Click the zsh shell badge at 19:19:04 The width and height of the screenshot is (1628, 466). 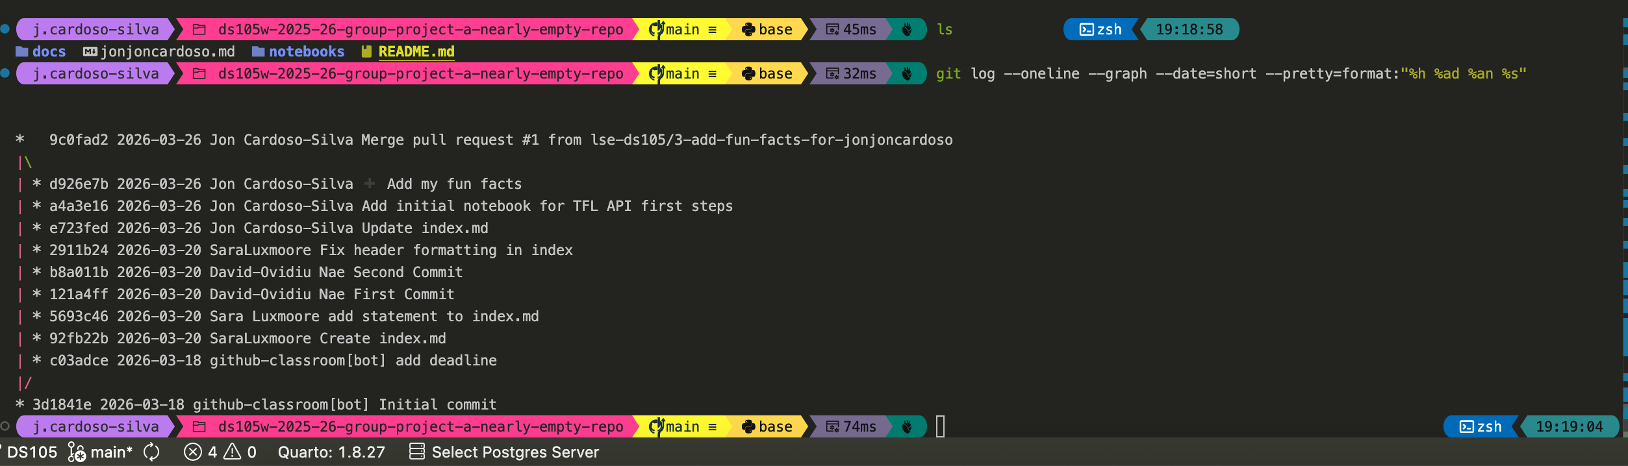[1480, 426]
